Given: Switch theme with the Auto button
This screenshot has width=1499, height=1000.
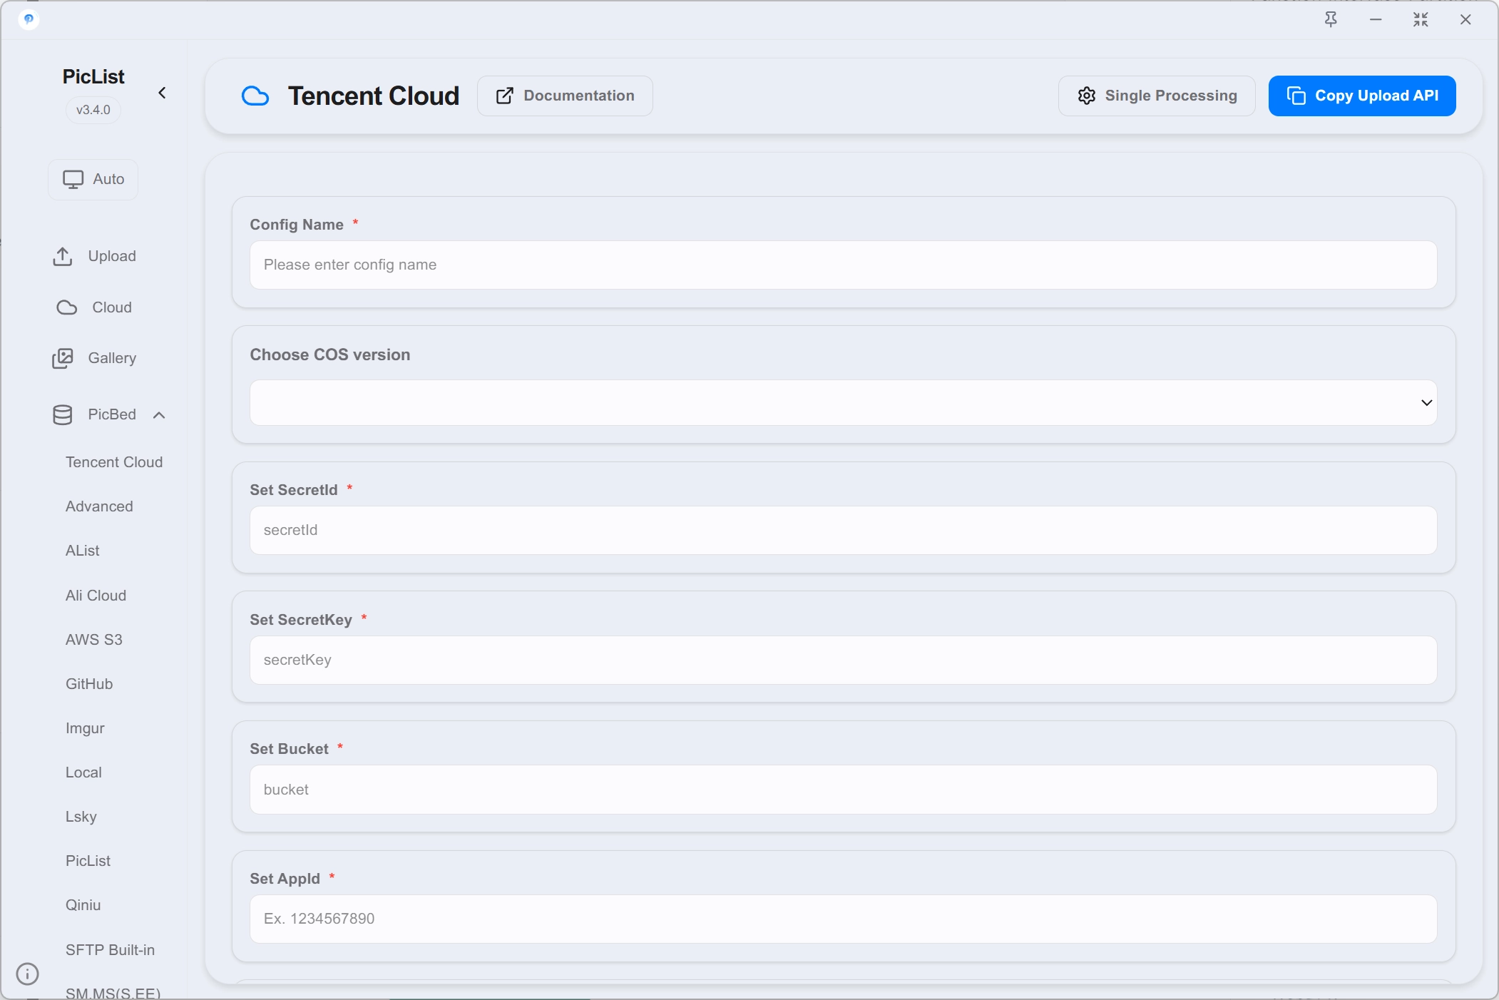Looking at the screenshot, I should click(93, 179).
